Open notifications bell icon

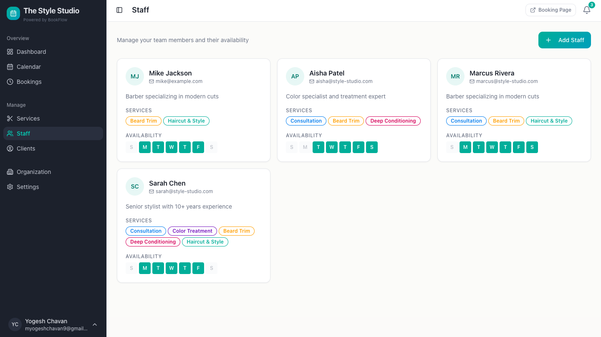587,10
